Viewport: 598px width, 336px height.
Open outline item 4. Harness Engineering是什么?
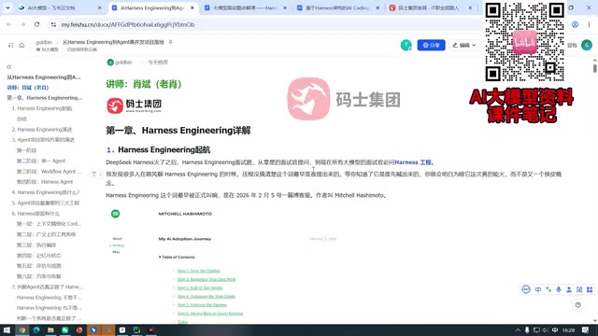click(46, 192)
